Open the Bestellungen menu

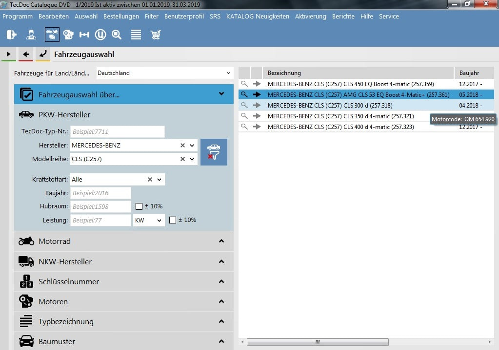point(121,16)
